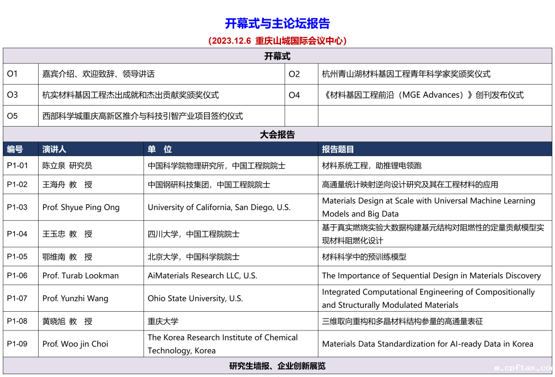Click the blue title 开幕式与主论坛报告
Screen dimensions: 555x377
tap(277, 23)
